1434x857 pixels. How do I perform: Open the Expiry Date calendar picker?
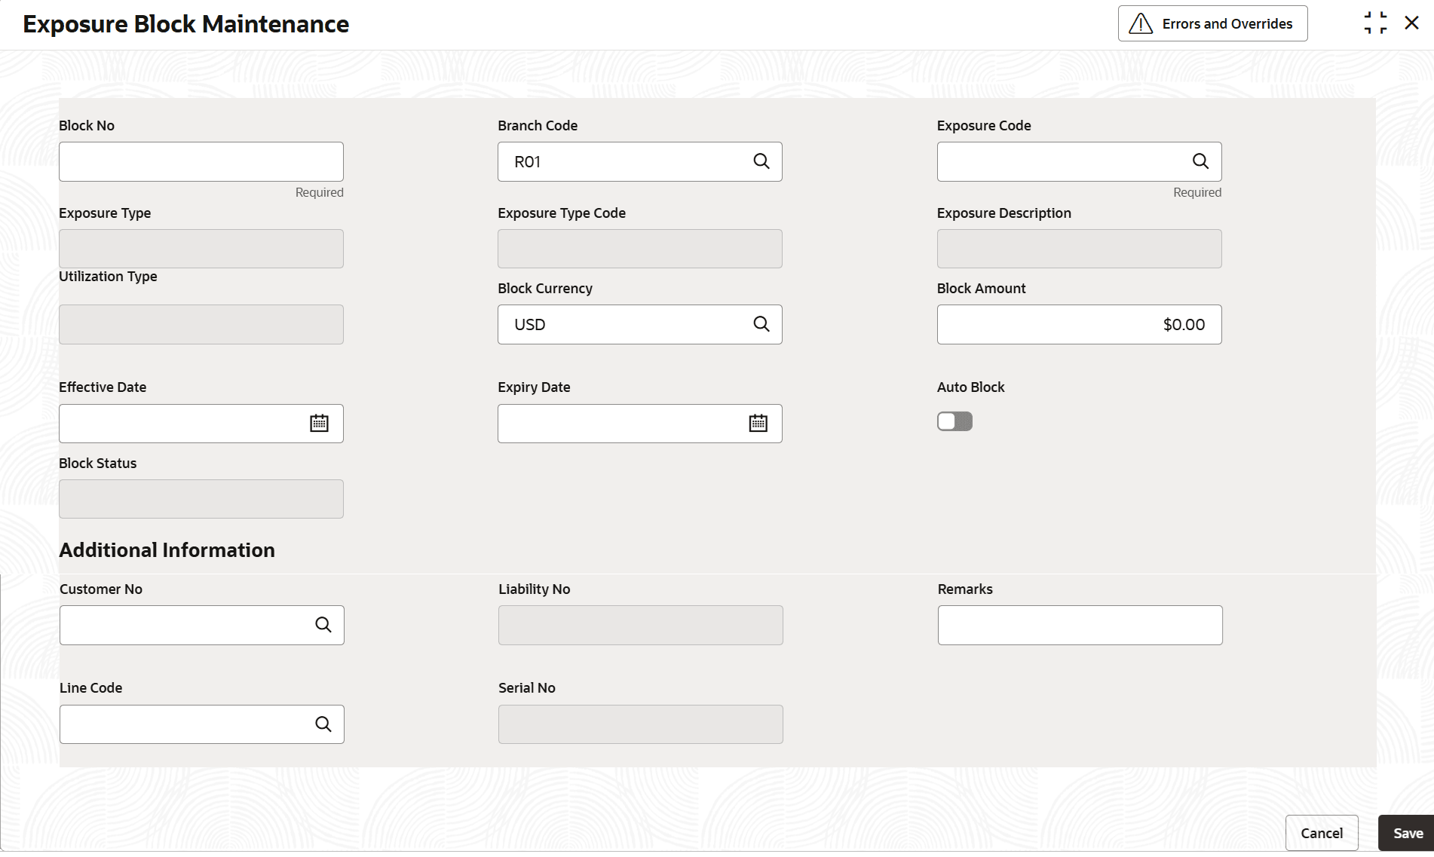758,424
